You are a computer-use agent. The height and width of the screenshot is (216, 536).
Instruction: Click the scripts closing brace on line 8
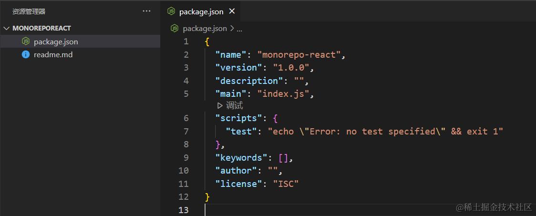pyautogui.click(x=218, y=144)
